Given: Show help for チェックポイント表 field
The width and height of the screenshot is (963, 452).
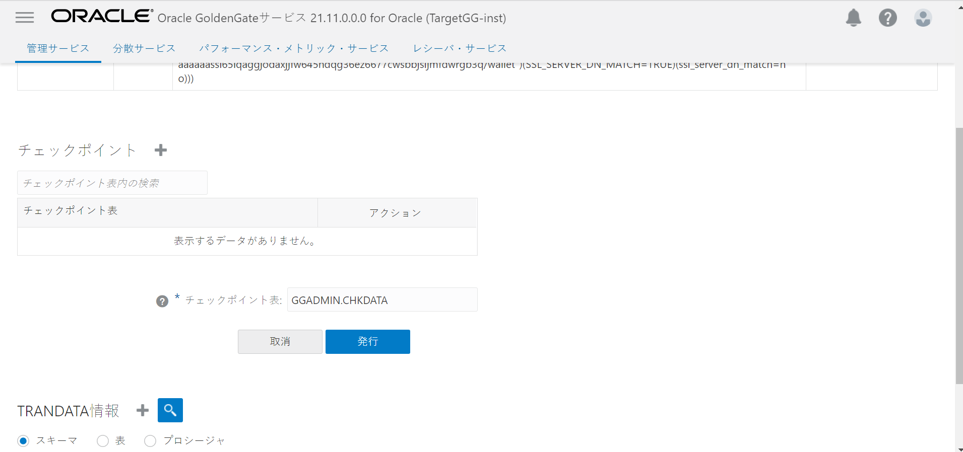Looking at the screenshot, I should click(162, 301).
